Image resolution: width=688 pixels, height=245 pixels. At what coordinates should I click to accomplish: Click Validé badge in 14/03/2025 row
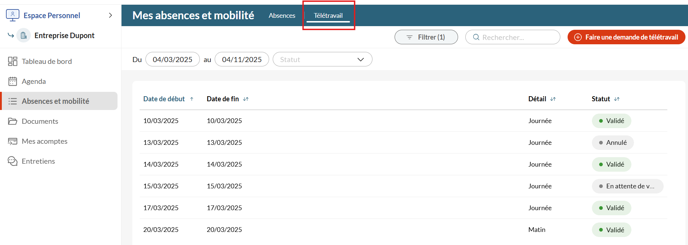(611, 164)
